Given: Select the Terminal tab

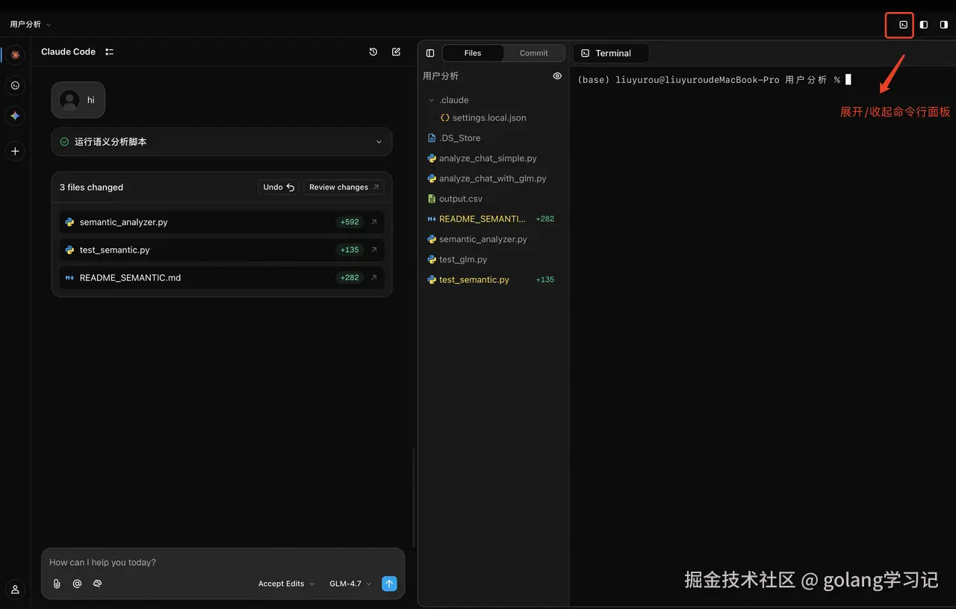Looking at the screenshot, I should click(611, 53).
